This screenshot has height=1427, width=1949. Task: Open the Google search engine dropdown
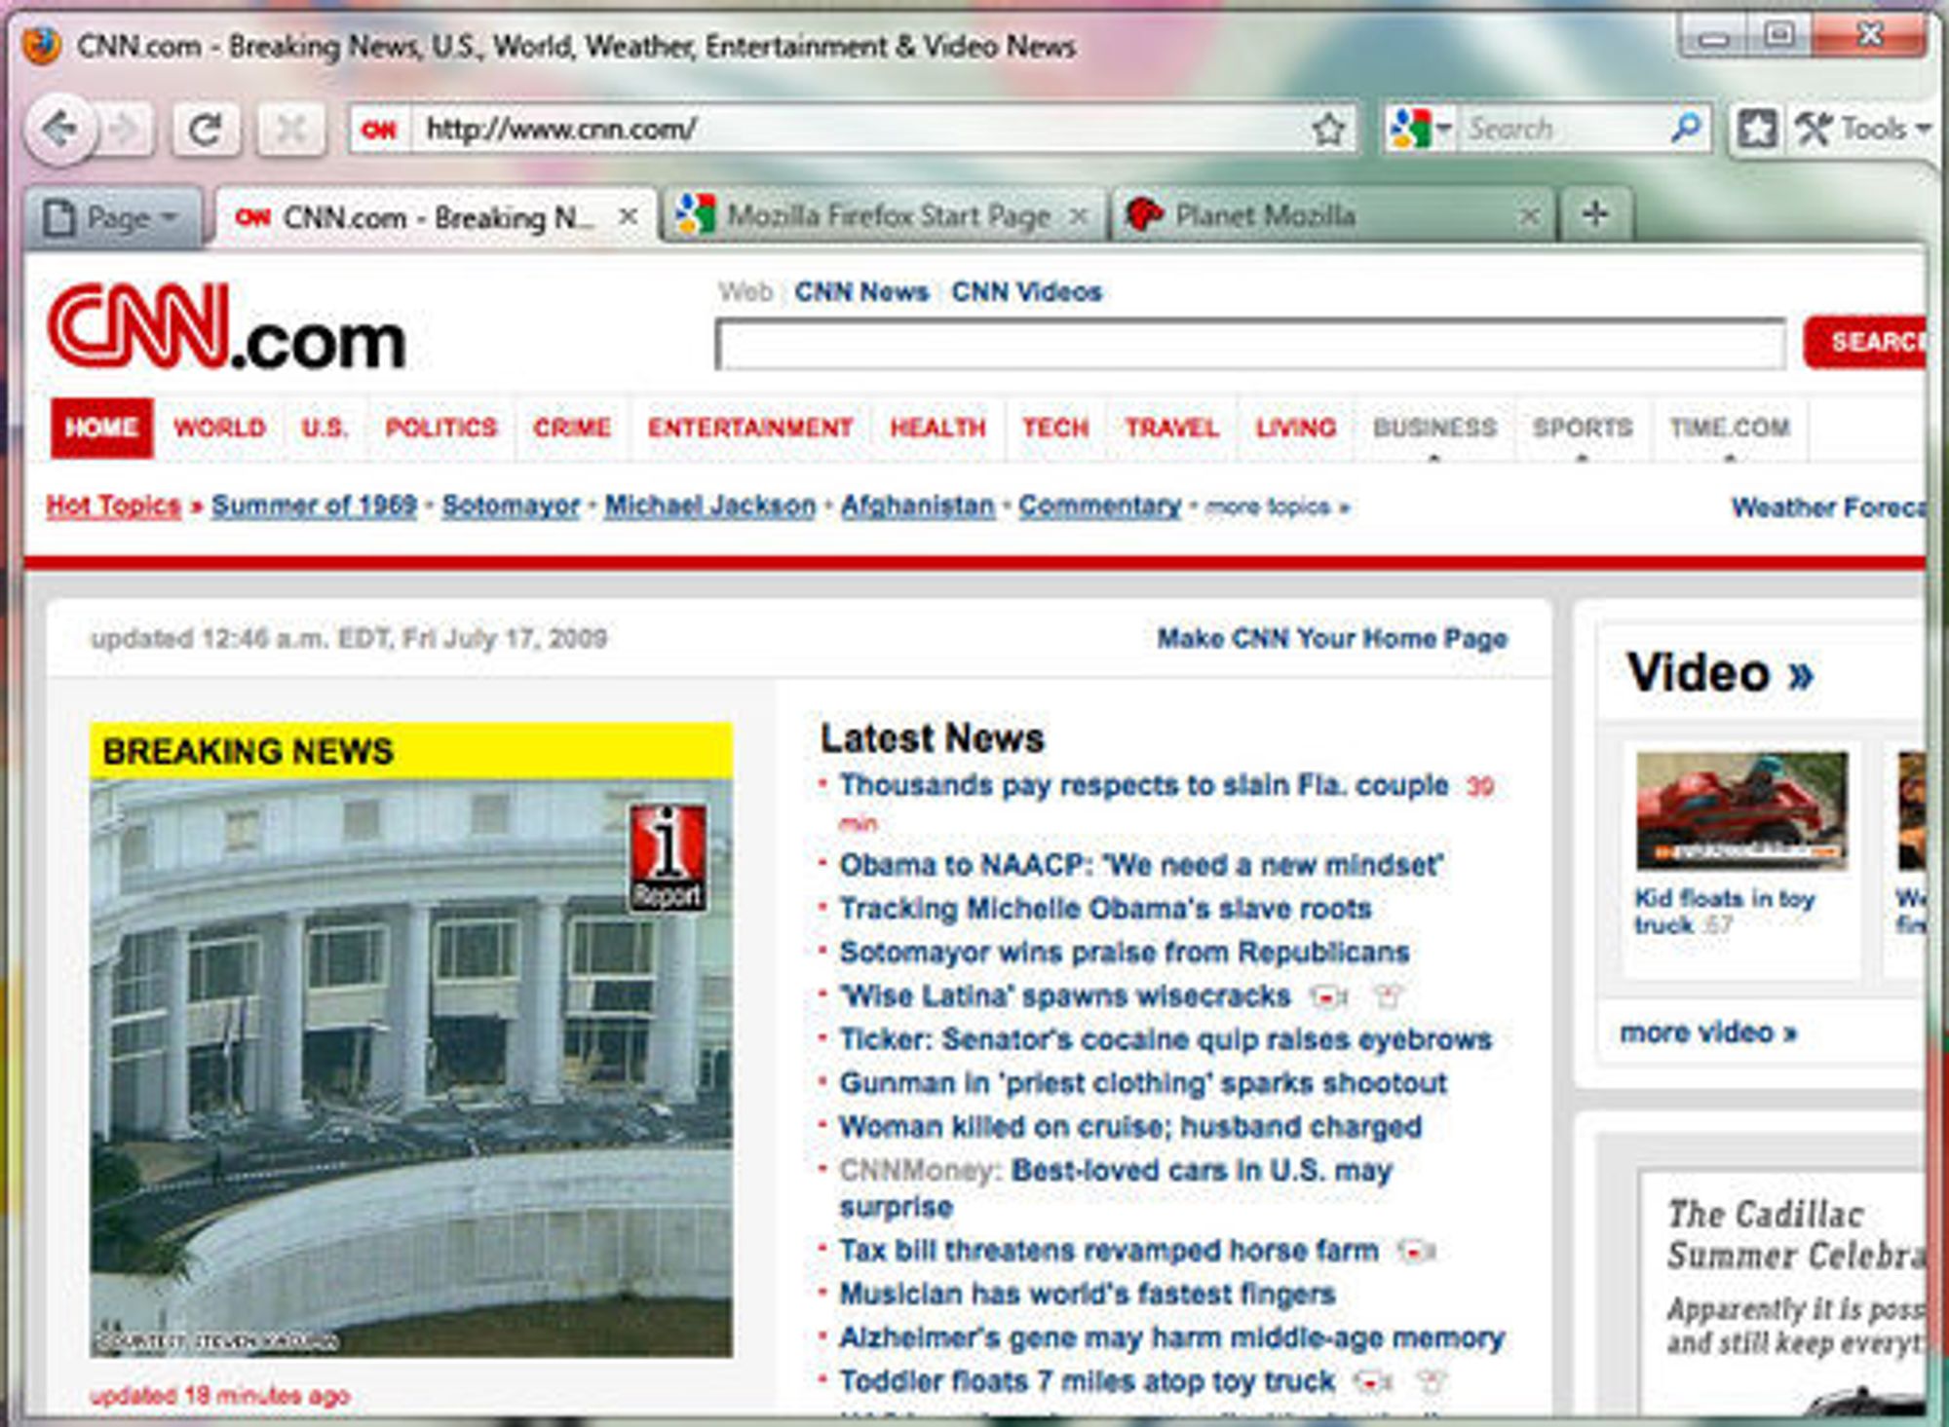(x=1422, y=129)
